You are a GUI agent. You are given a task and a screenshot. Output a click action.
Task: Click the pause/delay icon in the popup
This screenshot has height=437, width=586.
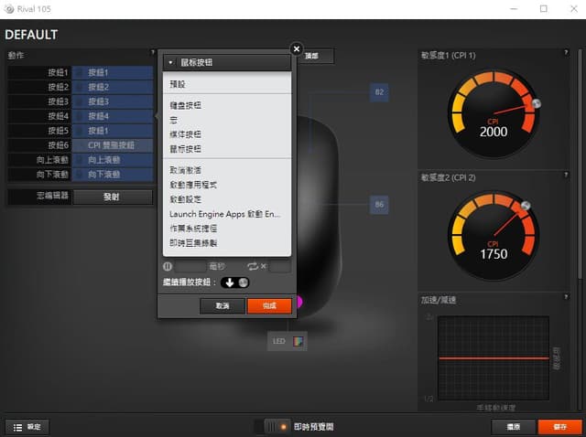(168, 266)
